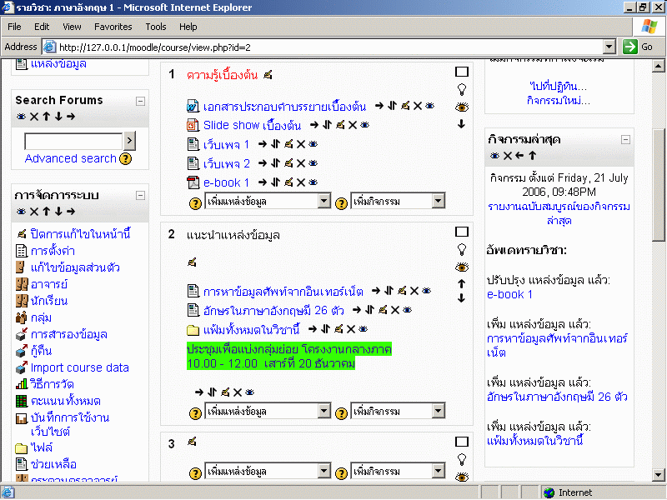Image resolution: width=667 pixels, height=500 pixels.
Task: Delete the Search Forums block
Action: [34, 117]
